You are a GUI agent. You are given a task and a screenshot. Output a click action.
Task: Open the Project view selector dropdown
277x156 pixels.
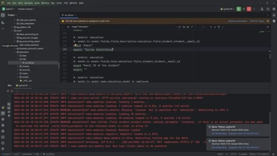pyautogui.click(x=12, y=15)
